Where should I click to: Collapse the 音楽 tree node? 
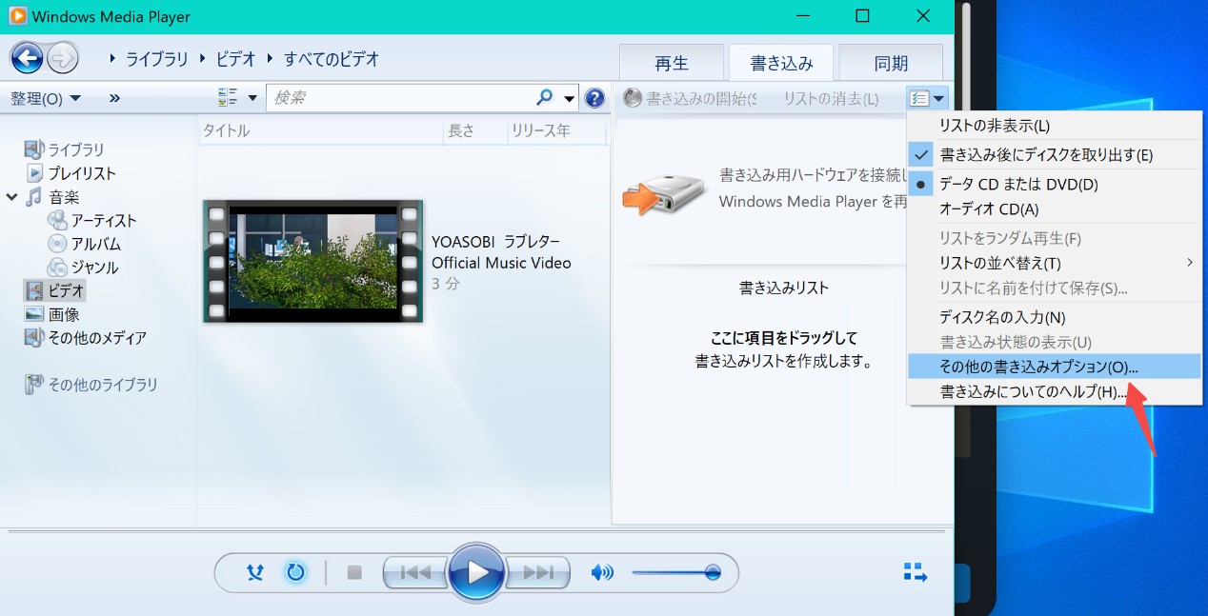11,197
